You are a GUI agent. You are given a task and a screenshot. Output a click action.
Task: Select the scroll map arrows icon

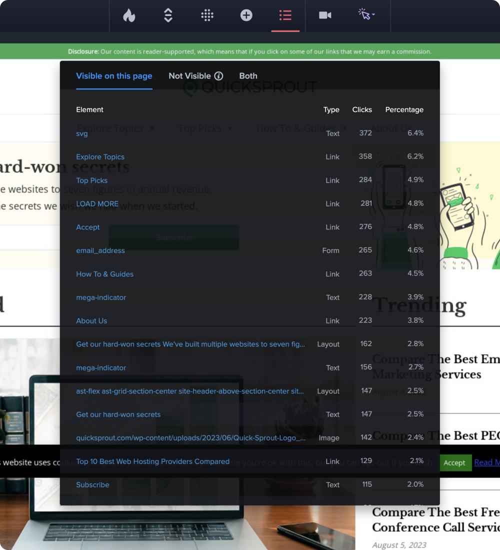click(x=168, y=15)
